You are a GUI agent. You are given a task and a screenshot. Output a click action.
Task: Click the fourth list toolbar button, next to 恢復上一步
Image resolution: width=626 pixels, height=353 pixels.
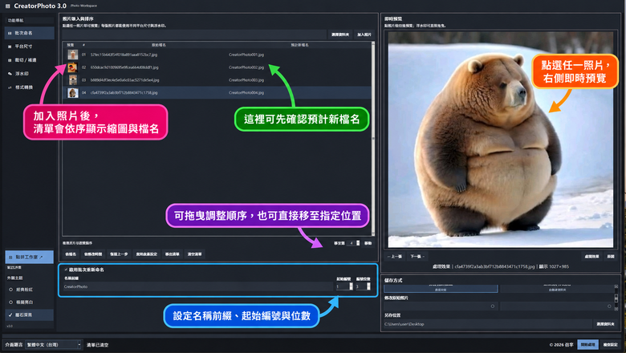(147, 254)
